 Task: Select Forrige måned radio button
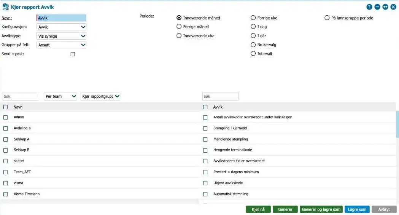click(179, 27)
